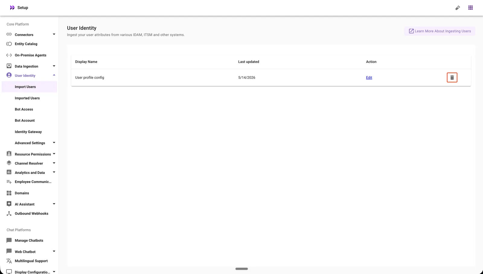483x274 pixels.
Task: Click the Action column header
Action: click(x=371, y=62)
